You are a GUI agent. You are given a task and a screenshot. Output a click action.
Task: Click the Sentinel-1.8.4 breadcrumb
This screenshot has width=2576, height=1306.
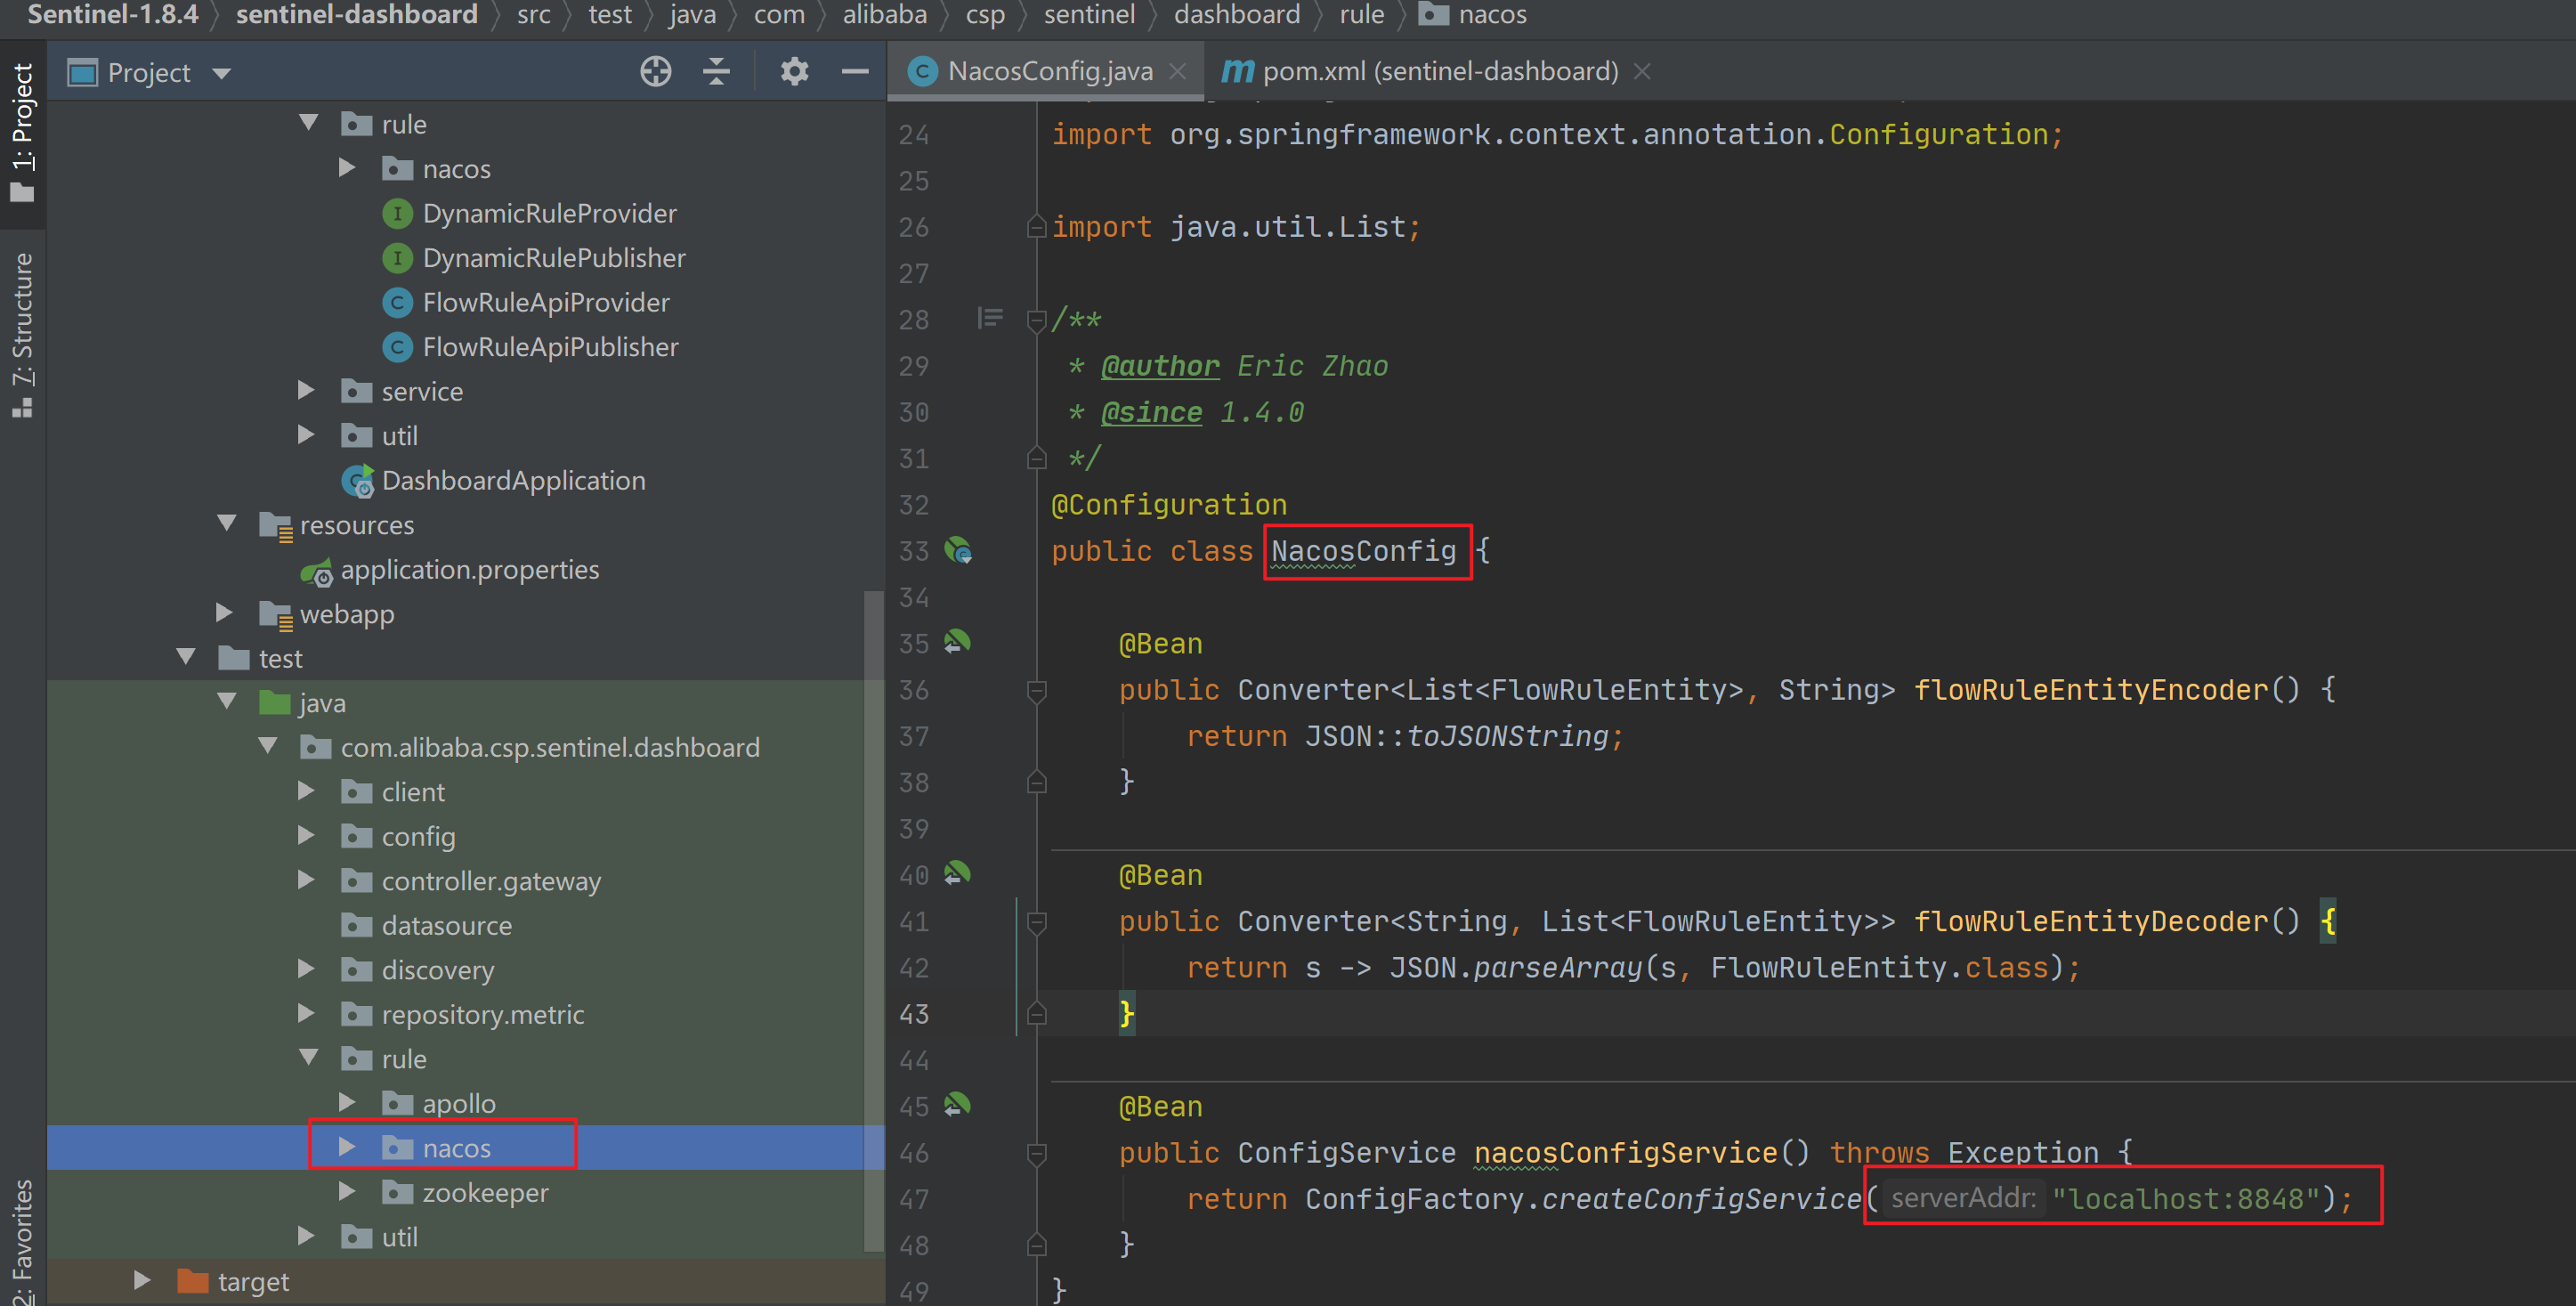tap(112, 15)
